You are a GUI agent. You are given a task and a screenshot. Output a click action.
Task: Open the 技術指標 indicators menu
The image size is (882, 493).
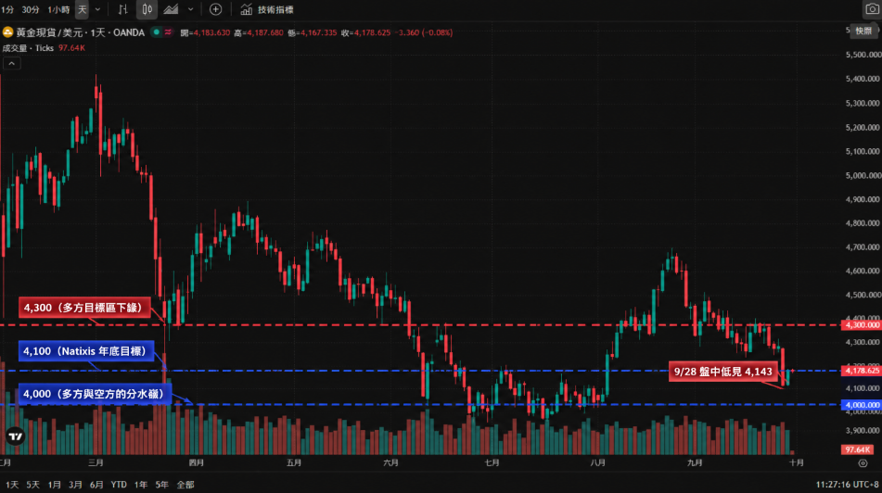[275, 9]
